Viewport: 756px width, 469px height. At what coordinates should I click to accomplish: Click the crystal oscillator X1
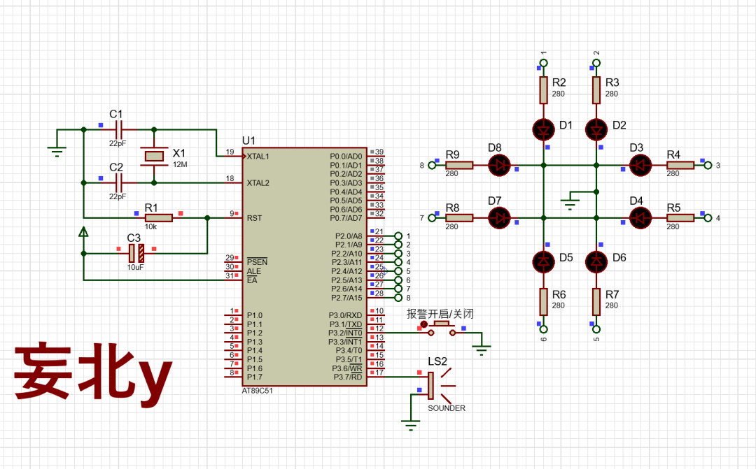point(154,156)
